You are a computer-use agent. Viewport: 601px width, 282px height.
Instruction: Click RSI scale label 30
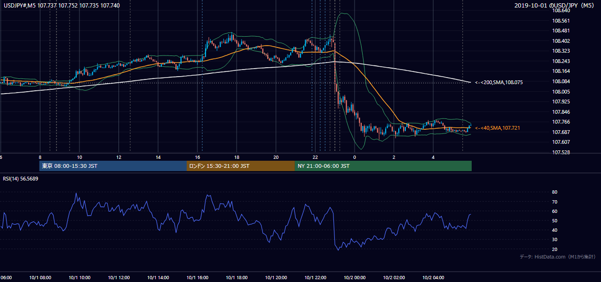pyautogui.click(x=555, y=239)
